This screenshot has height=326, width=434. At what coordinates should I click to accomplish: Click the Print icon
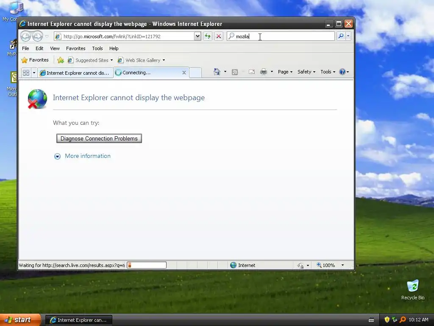point(264,72)
